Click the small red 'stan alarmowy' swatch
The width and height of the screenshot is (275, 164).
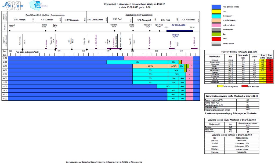[244, 86]
